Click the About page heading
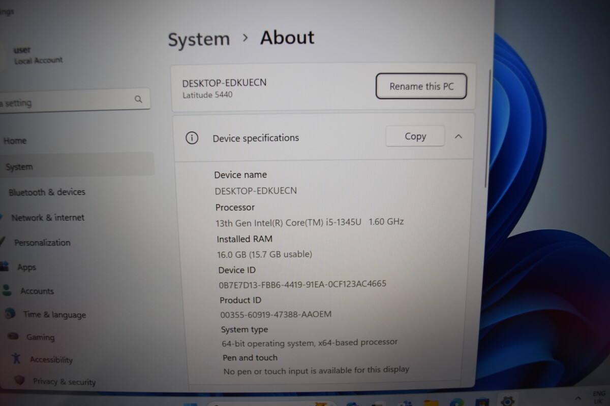 [287, 38]
